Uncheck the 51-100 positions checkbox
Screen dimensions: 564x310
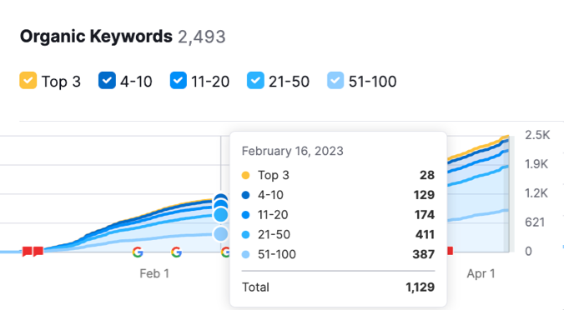coord(335,80)
